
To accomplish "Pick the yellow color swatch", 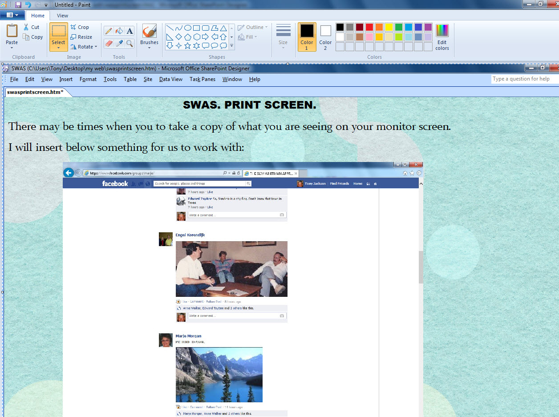I will 389,27.
